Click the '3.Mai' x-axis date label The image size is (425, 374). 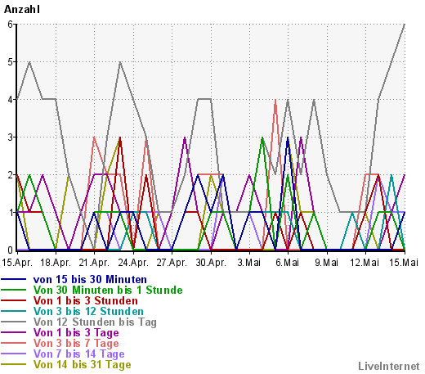point(249,263)
